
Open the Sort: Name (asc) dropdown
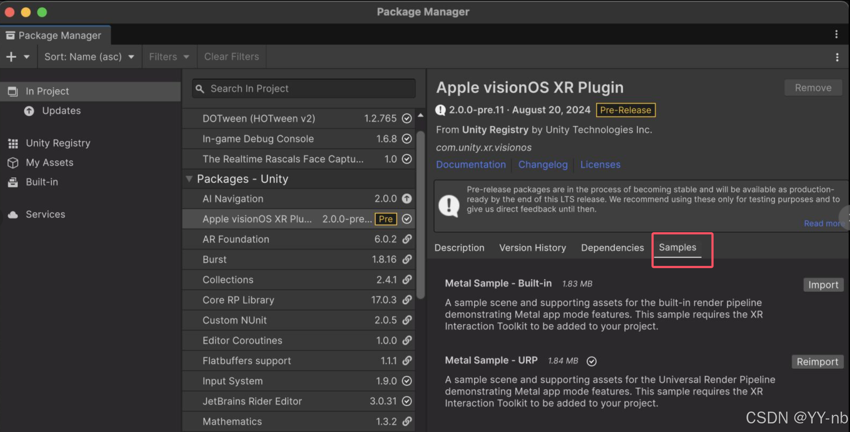click(x=89, y=57)
